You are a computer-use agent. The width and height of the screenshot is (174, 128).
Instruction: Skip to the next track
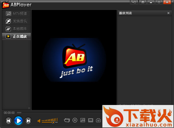(28, 121)
